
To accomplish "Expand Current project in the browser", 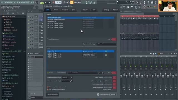I will [x=10, y=17].
